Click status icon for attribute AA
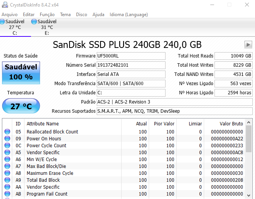 (7, 187)
